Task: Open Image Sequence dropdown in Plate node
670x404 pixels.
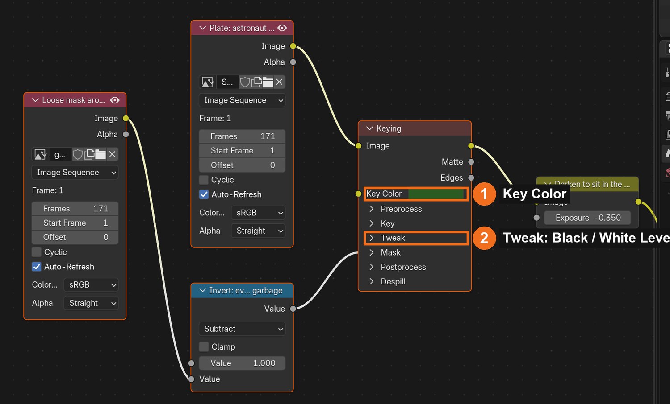Action: (x=242, y=100)
